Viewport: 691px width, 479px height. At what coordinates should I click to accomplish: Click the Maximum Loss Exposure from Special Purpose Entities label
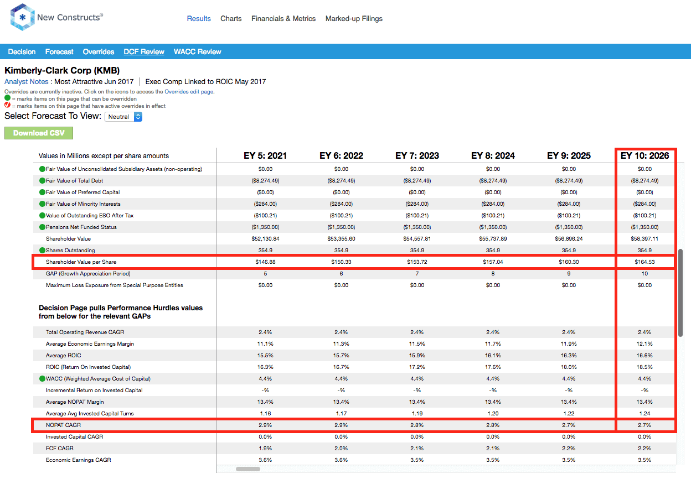coord(115,285)
